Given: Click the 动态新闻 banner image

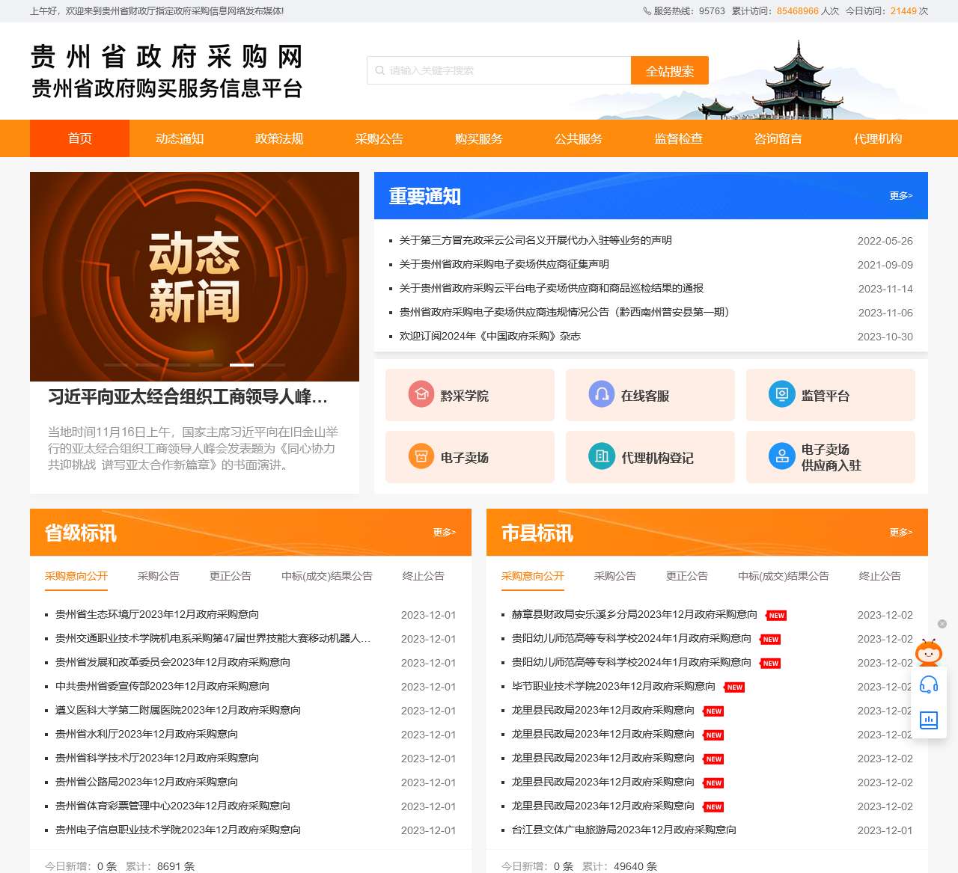Looking at the screenshot, I should [195, 277].
